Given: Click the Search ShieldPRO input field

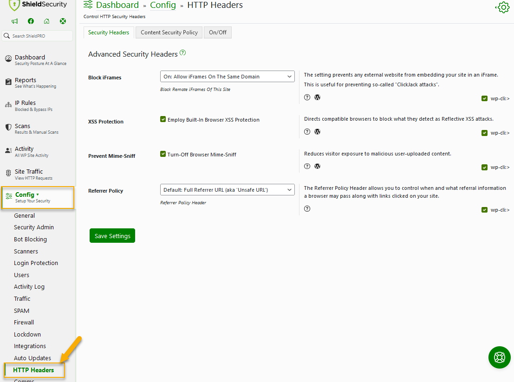Looking at the screenshot, I should click(37, 35).
